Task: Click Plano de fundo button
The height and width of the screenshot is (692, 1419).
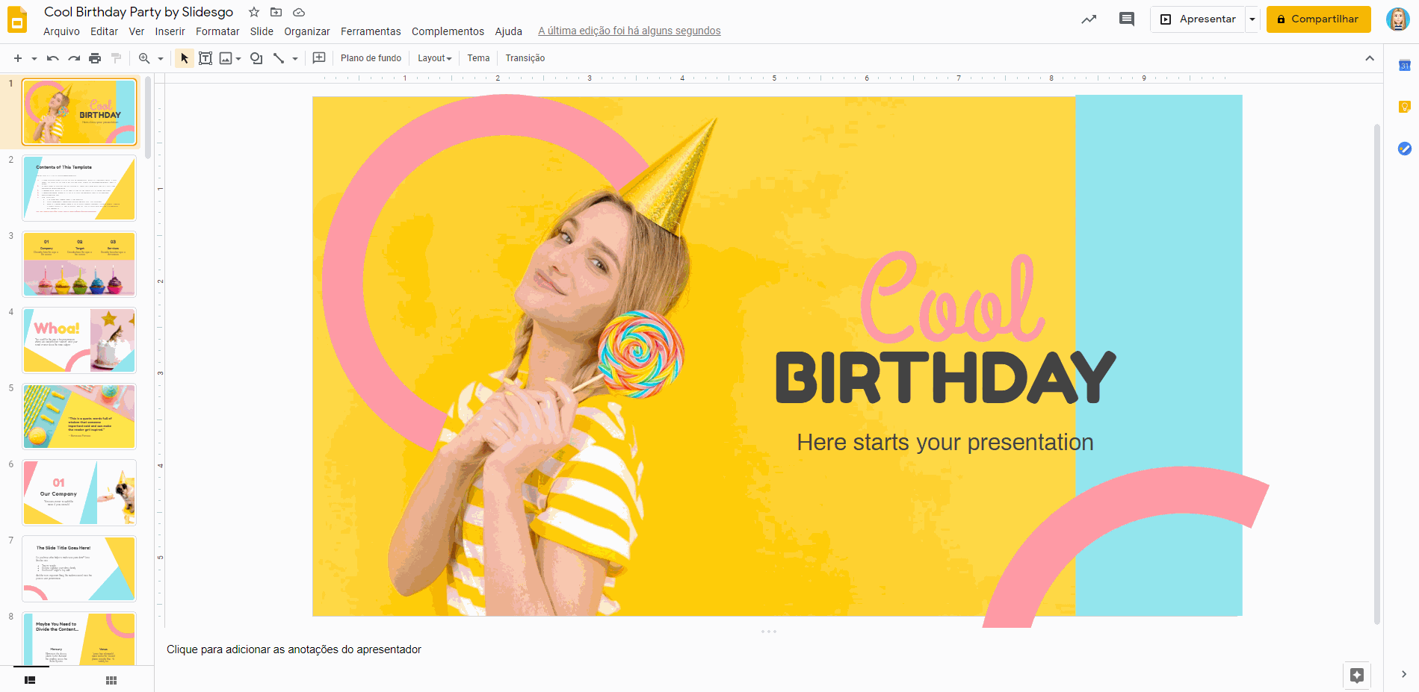Action: 371,58
